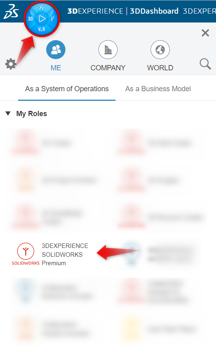Screen dimensions: 216x354
Task: Open the 3DEXPERIENCE SOLIDWORKS Premium role
Action: click(50, 254)
